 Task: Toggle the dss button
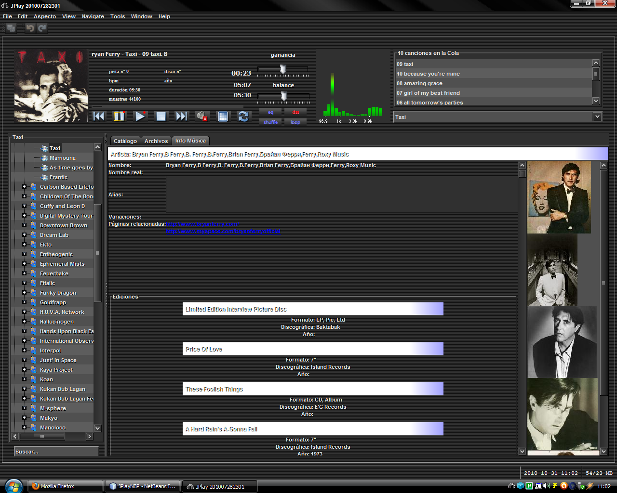tap(295, 112)
